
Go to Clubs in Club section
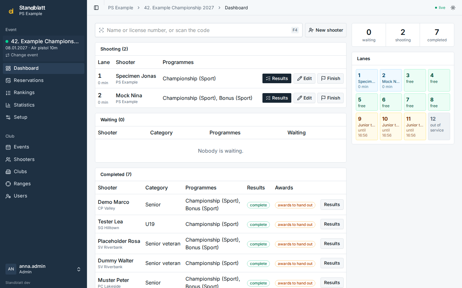(x=44, y=172)
